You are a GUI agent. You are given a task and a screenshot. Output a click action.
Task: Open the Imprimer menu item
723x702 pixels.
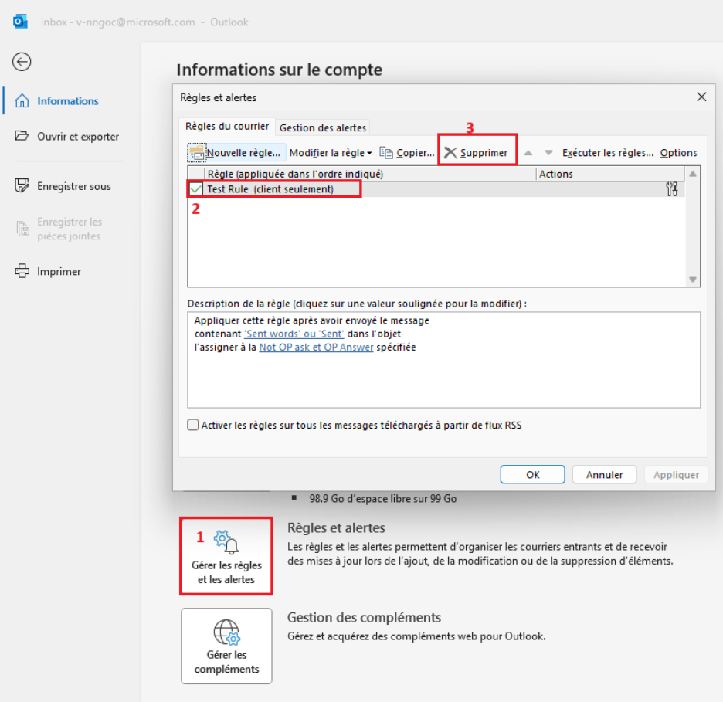[x=70, y=272]
